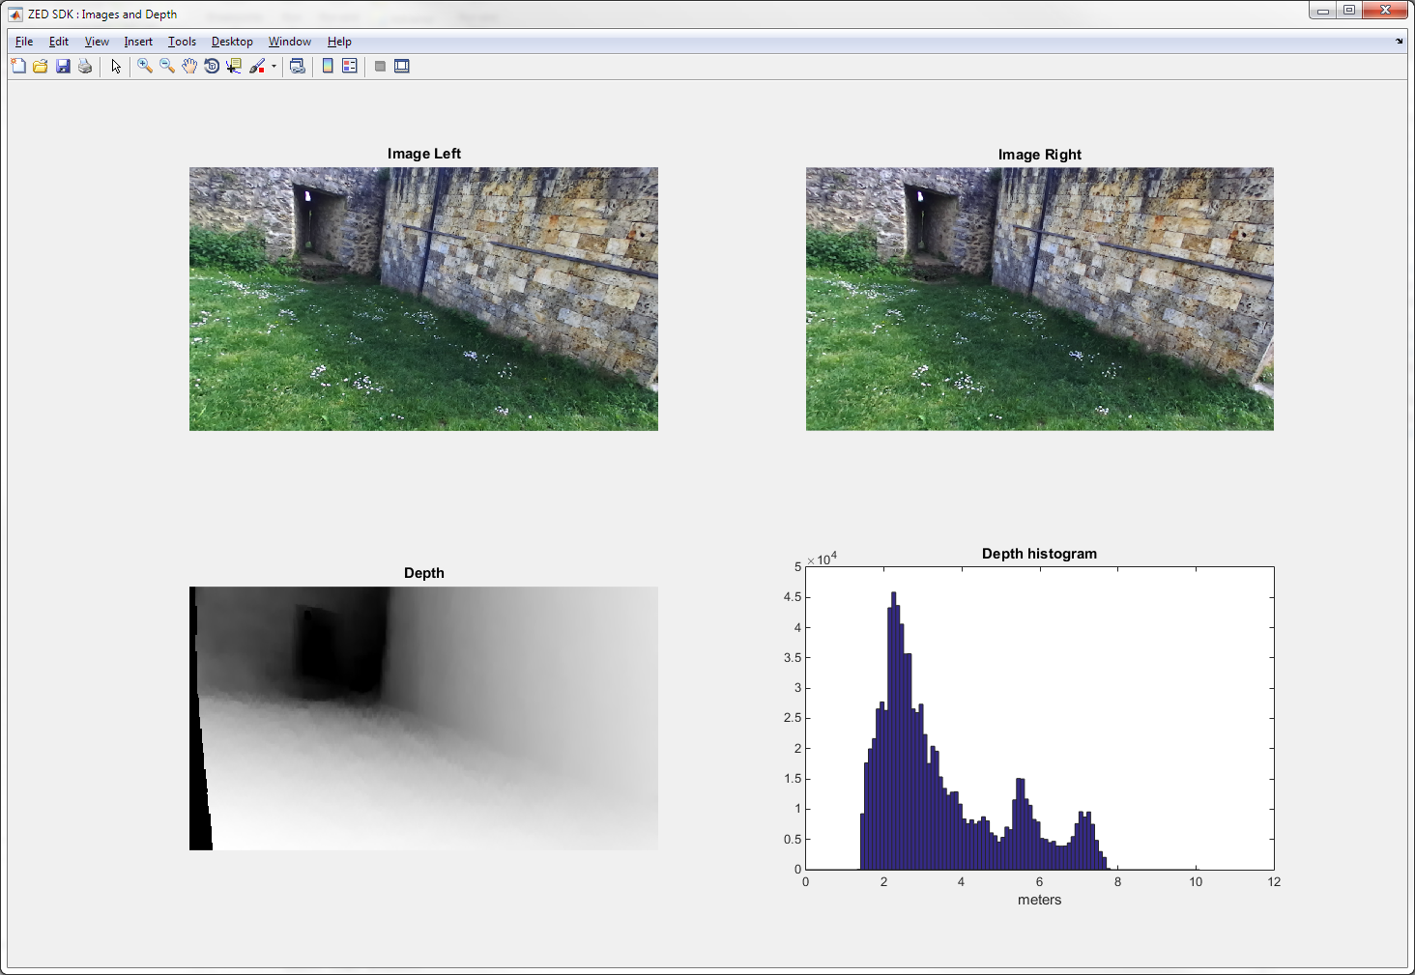Create a new figure

coord(18,66)
